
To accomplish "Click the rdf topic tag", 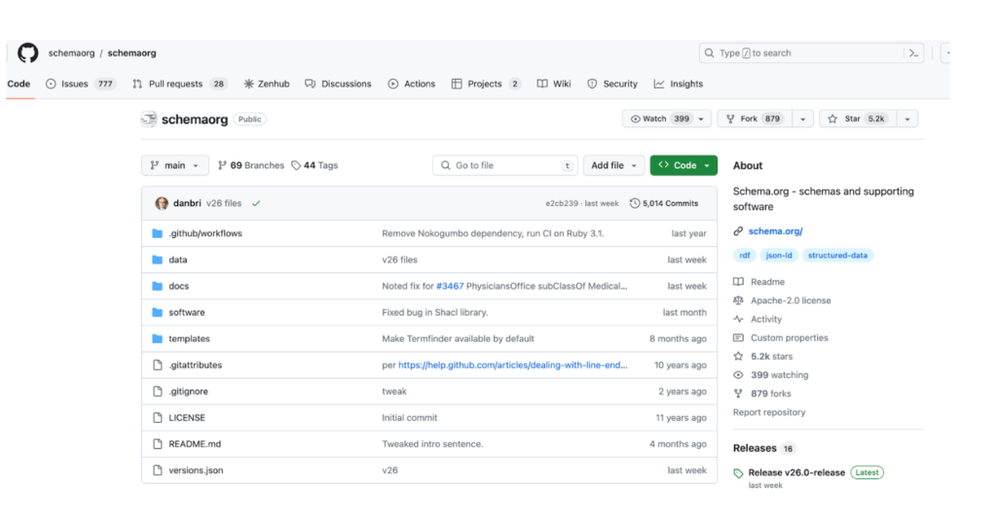I will (x=745, y=256).
